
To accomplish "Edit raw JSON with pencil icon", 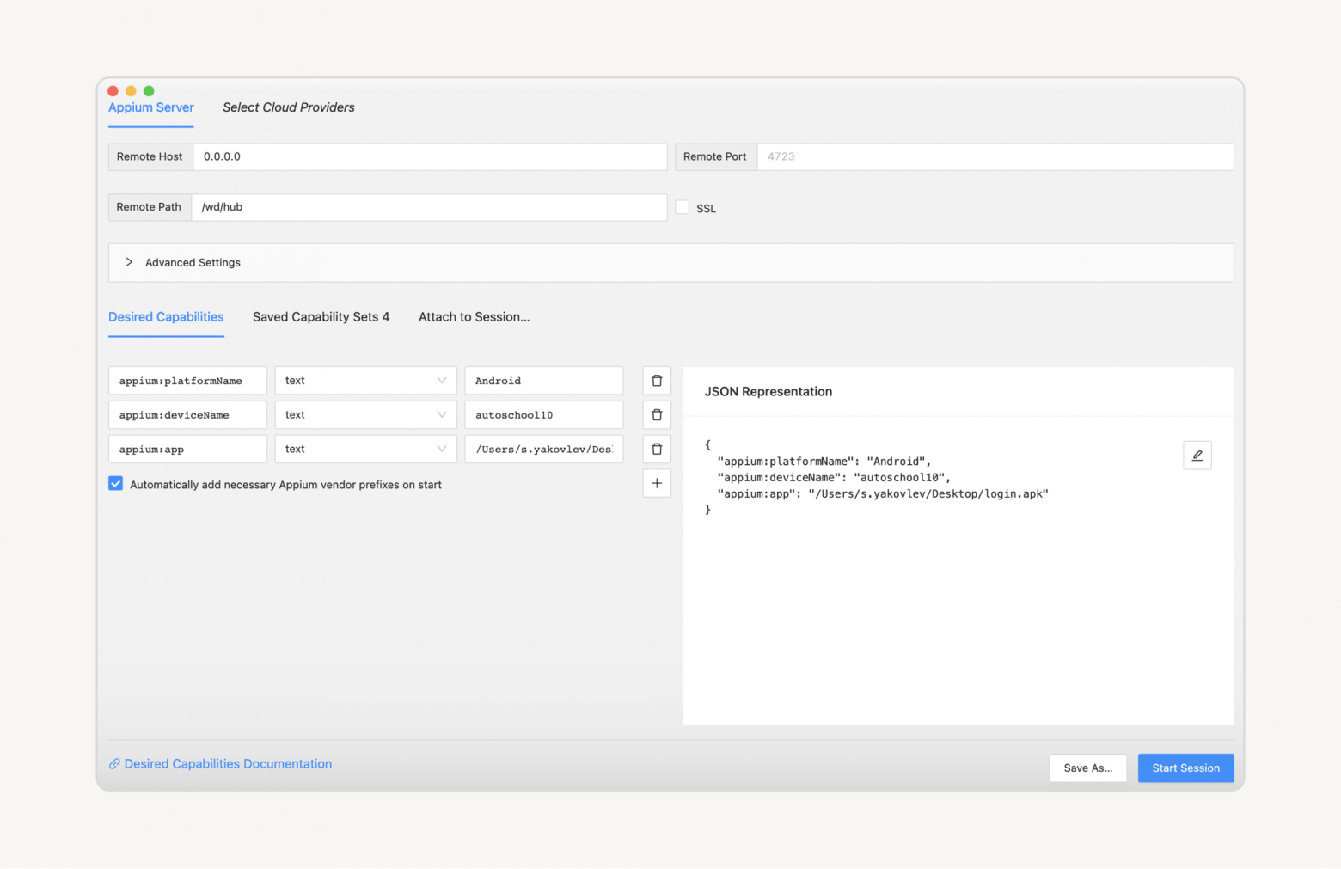I will 1197,456.
